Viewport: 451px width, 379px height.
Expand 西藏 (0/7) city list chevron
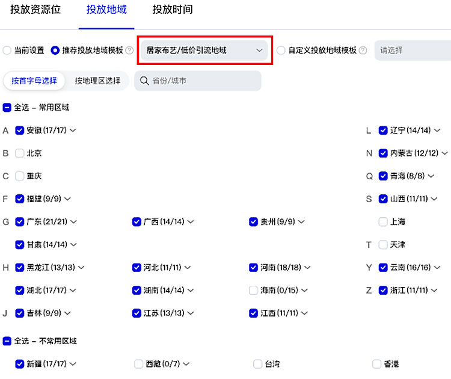186,364
